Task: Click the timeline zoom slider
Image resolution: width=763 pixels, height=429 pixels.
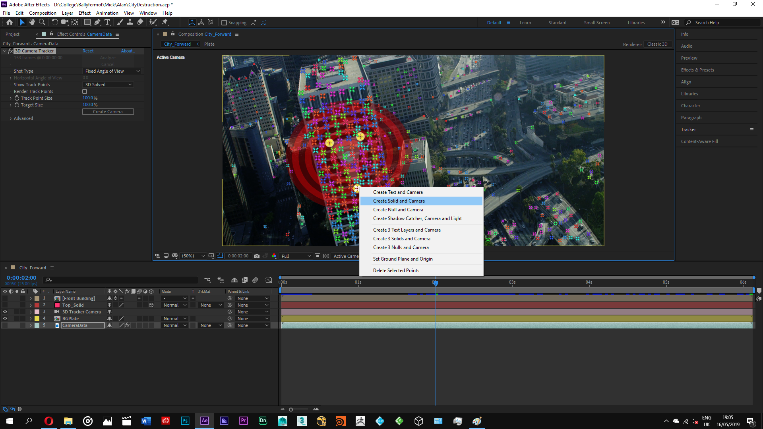Action: pos(291,409)
